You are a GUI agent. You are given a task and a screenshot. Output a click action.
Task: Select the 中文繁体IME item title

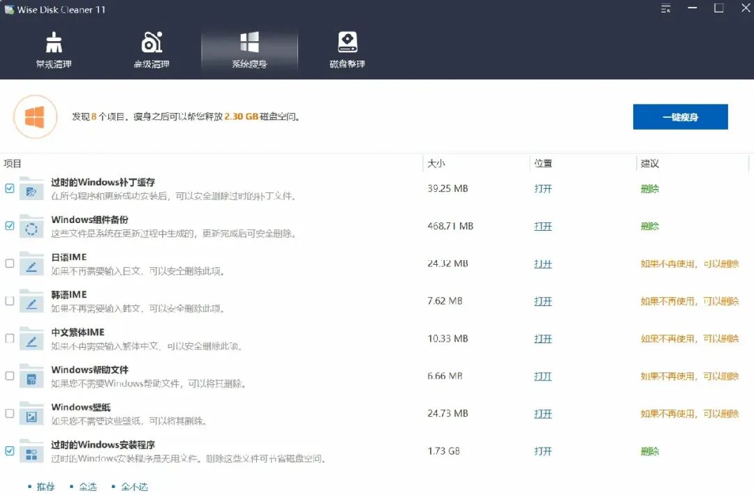78,333
